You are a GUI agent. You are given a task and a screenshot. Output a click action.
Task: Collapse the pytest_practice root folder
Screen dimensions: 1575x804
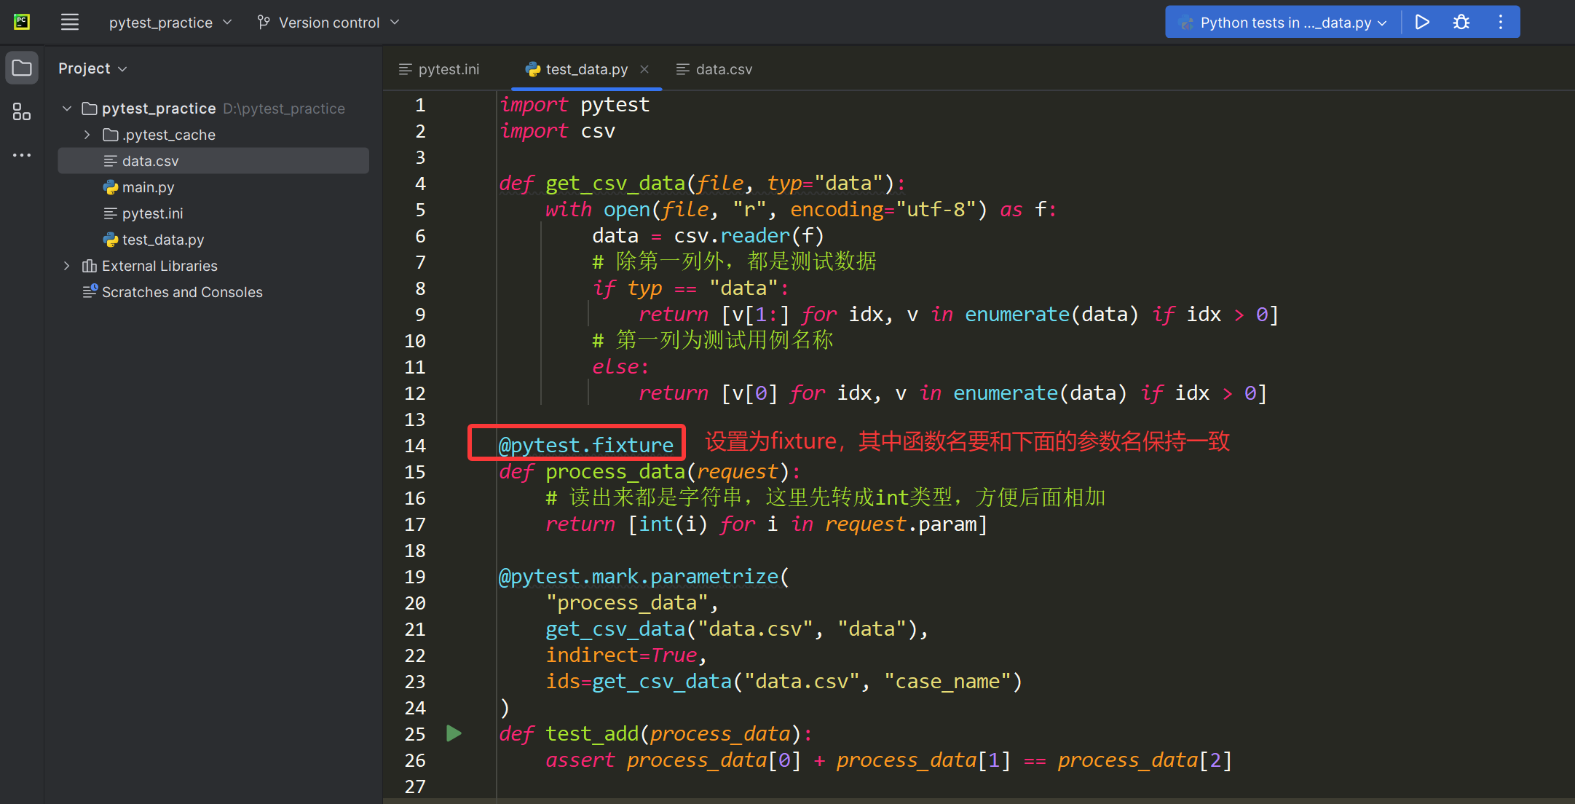click(x=66, y=109)
